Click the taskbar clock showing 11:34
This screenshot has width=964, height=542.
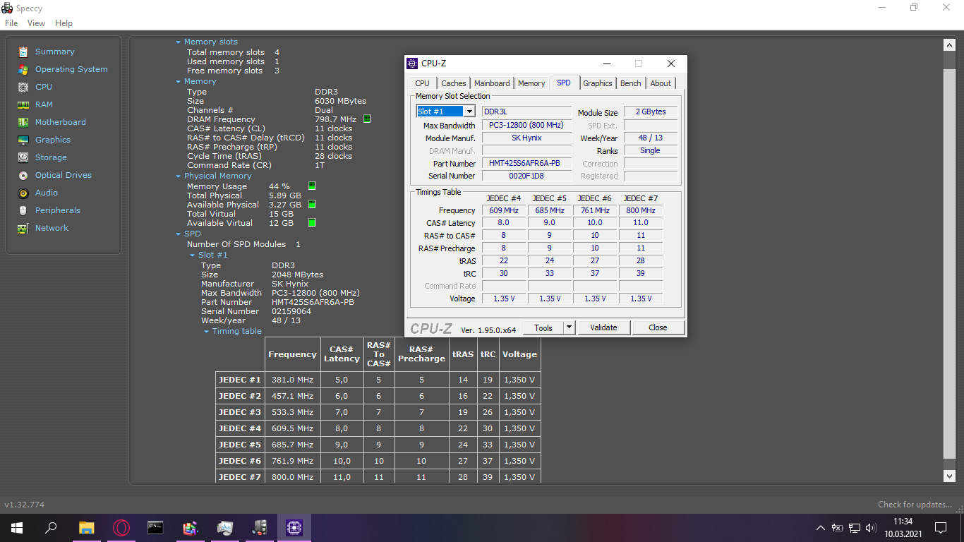point(903,522)
